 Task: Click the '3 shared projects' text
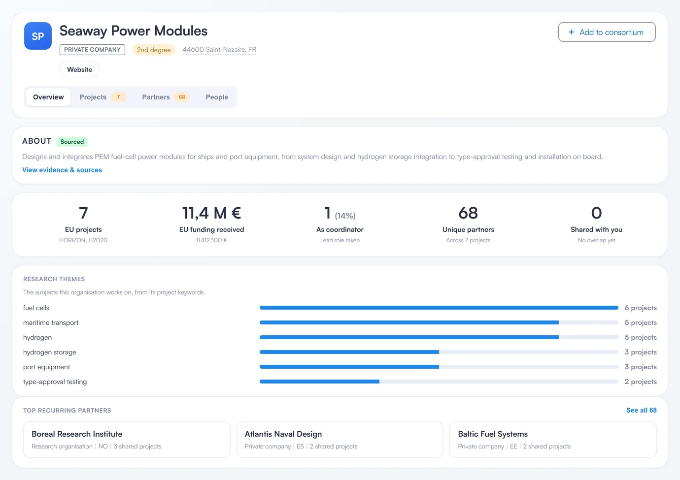(137, 447)
